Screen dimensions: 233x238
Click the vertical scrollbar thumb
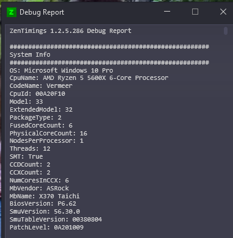pyautogui.click(x=226, y=31)
